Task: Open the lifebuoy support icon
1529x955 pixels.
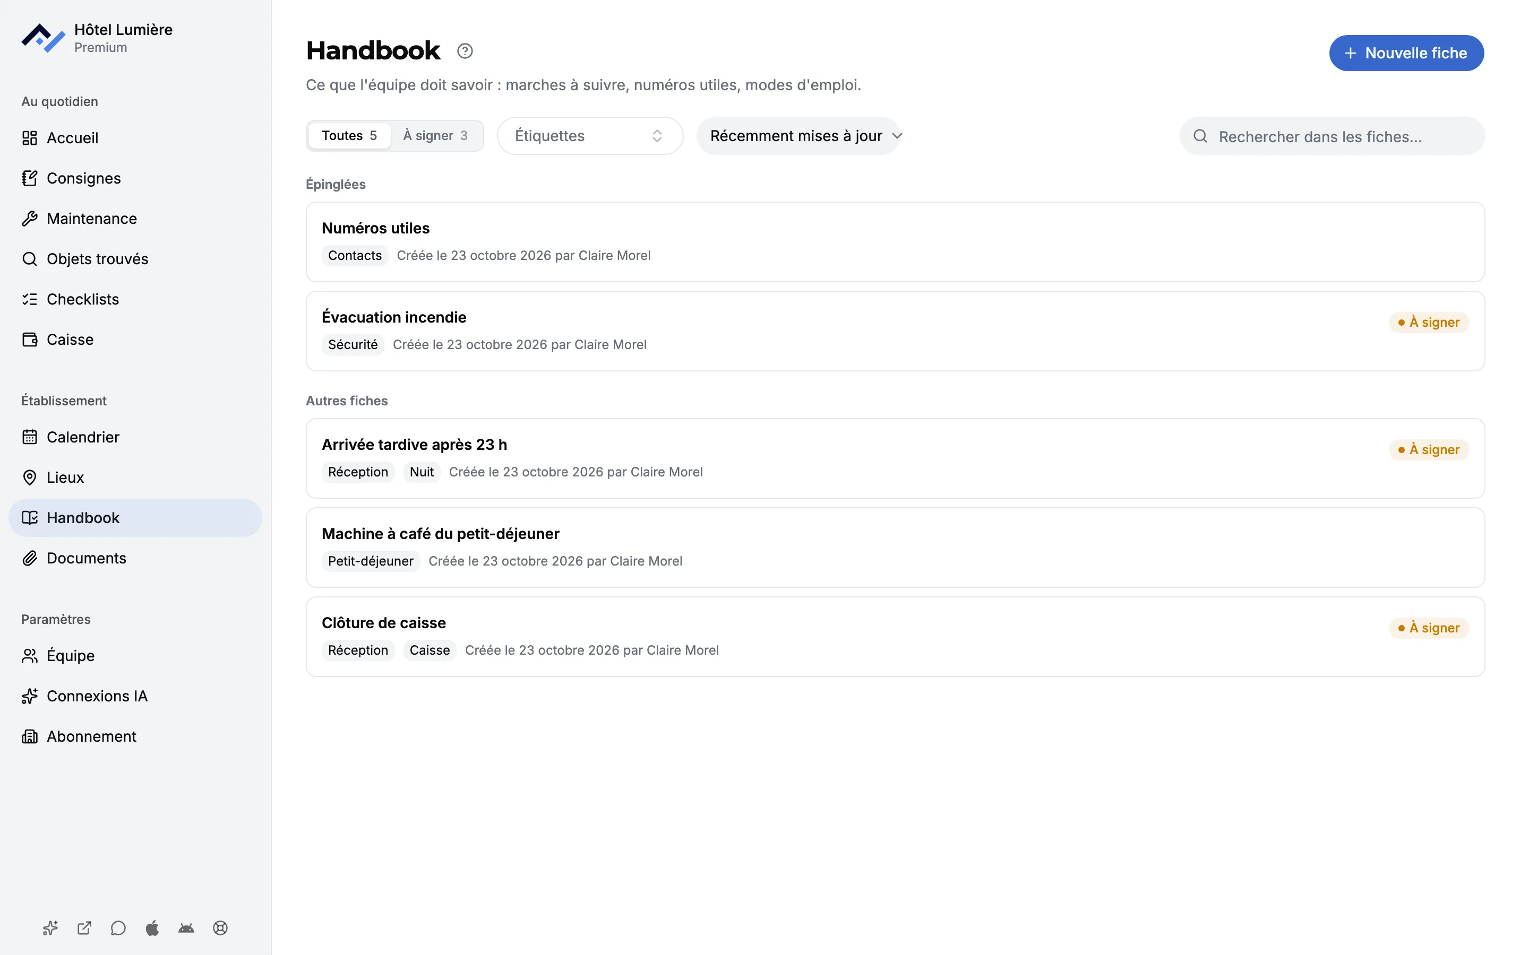Action: tap(220, 928)
